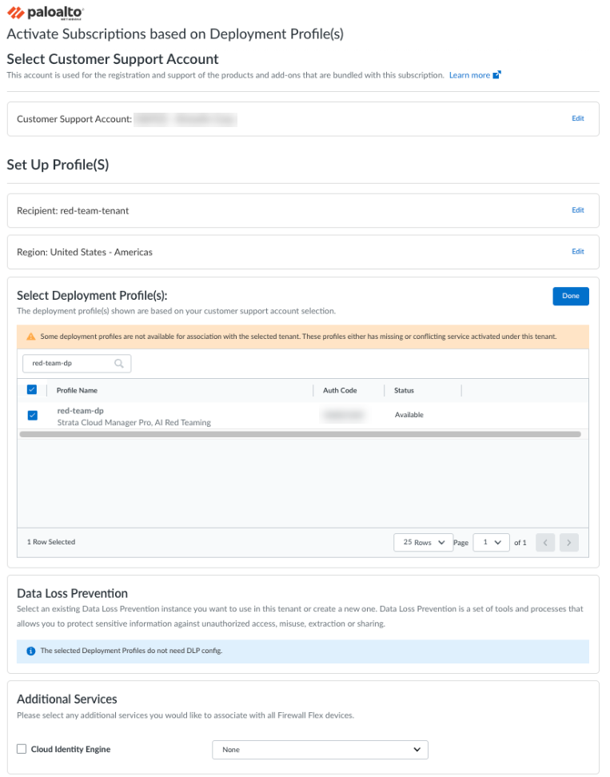Open the page number dropdown

click(491, 543)
